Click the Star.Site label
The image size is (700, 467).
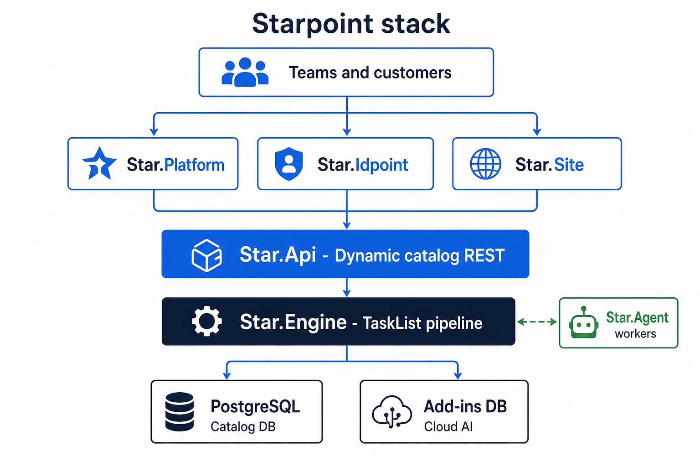tap(550, 165)
